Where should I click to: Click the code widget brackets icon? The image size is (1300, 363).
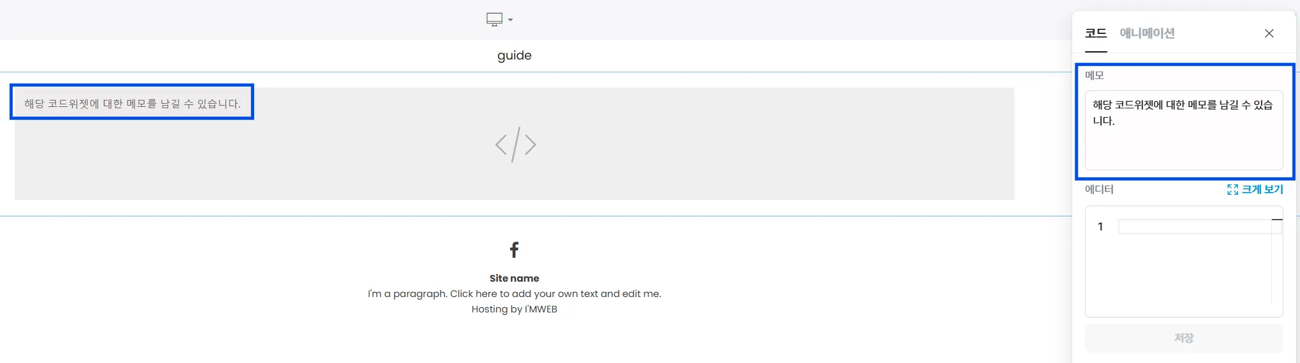515,145
